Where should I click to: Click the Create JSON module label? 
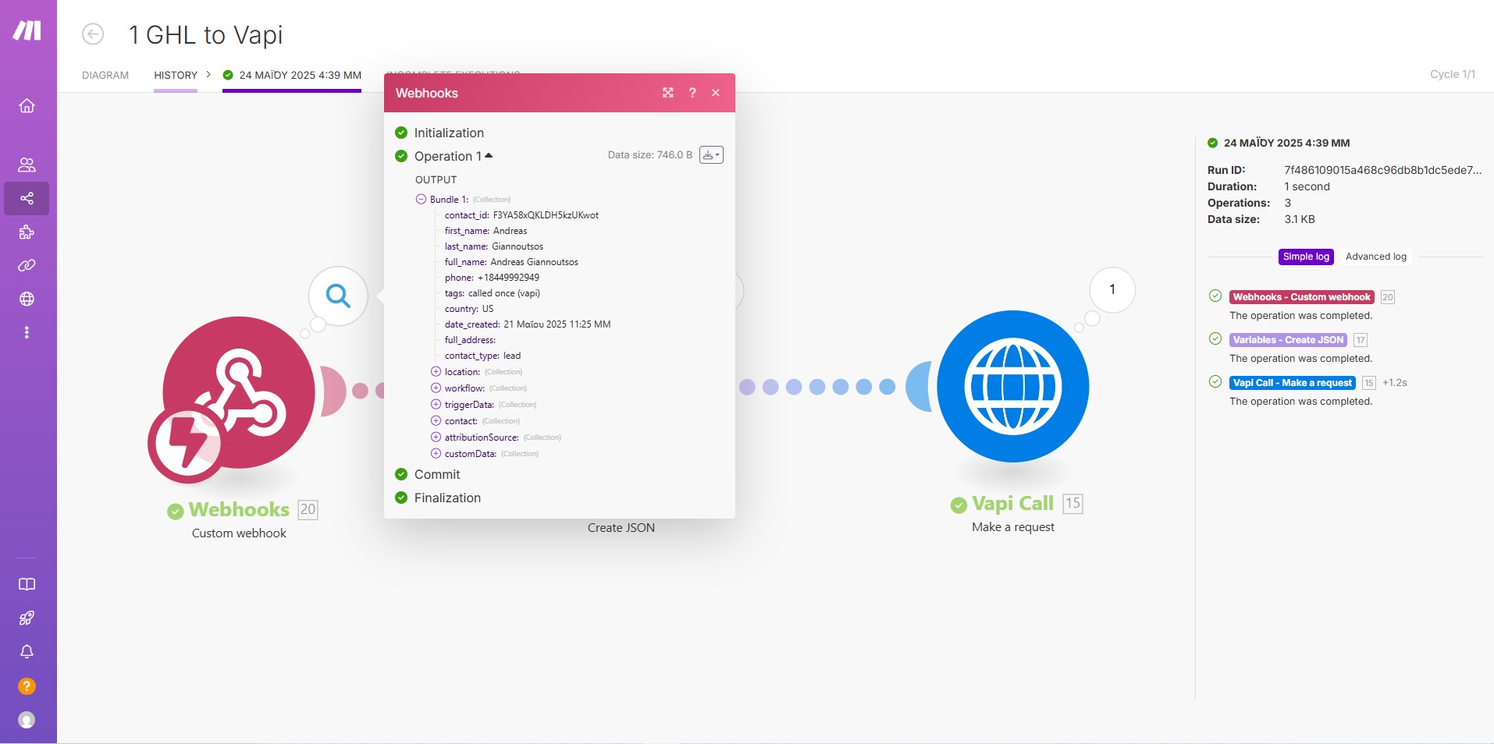pos(621,528)
